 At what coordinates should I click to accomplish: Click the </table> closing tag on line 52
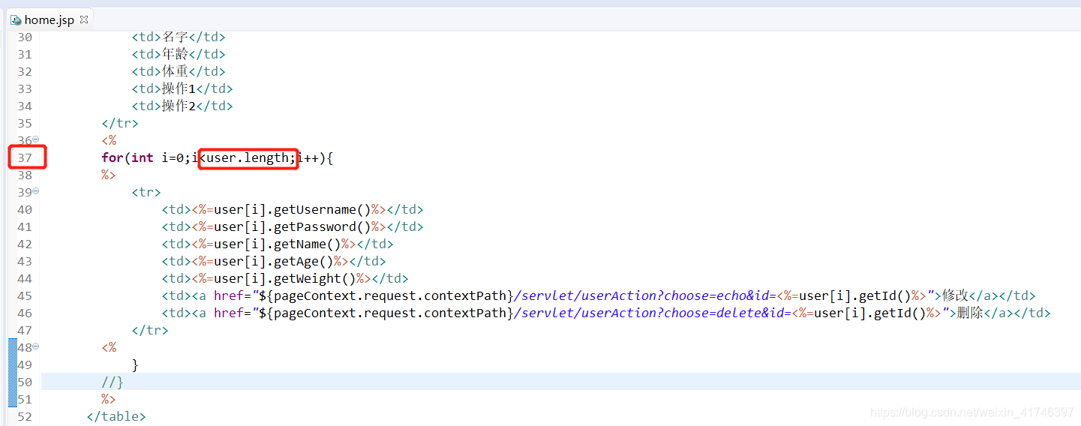116,416
